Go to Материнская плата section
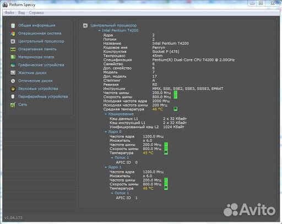 (x=36, y=57)
